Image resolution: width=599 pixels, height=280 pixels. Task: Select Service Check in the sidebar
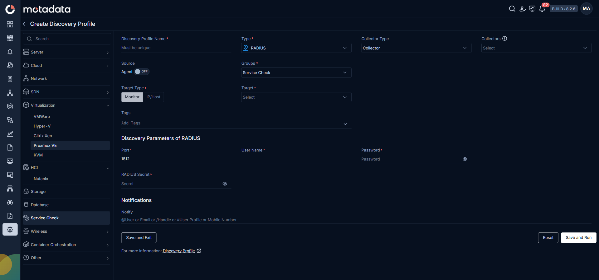[66, 218]
